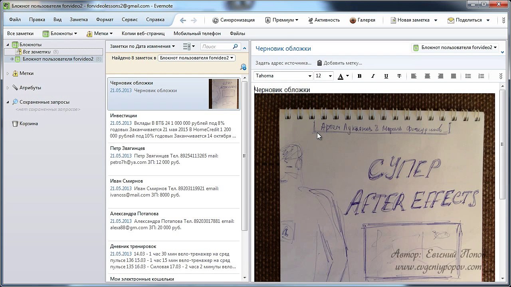The height and width of the screenshot is (287, 511).
Task: Open the Блокноты dropdown in the shortcut bar
Action: tap(59, 33)
